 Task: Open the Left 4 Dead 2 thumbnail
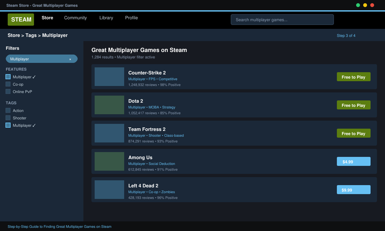109,190
